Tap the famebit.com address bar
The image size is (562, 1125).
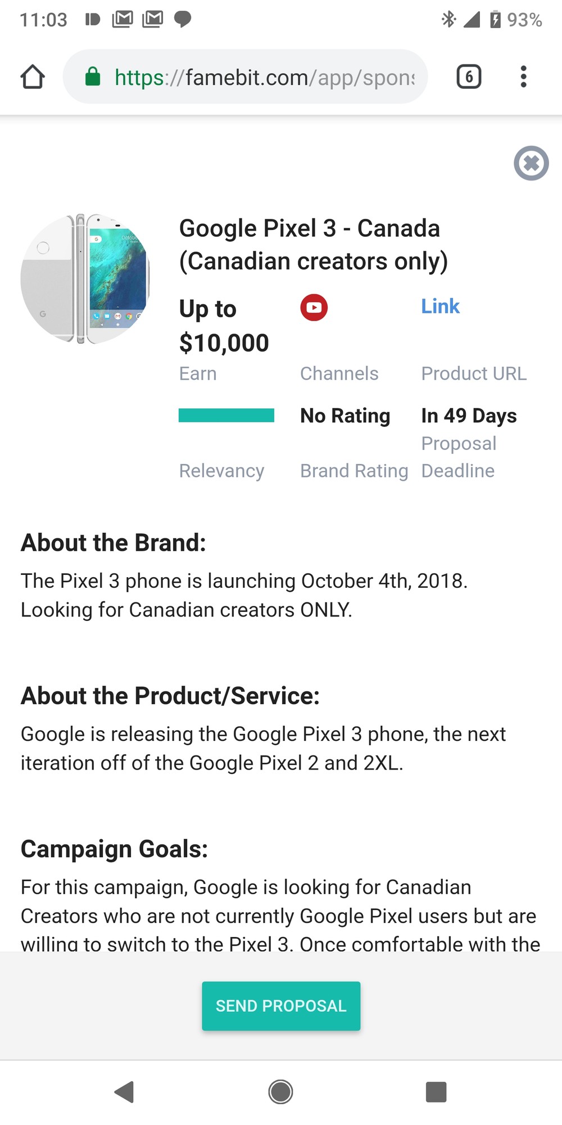pos(264,77)
